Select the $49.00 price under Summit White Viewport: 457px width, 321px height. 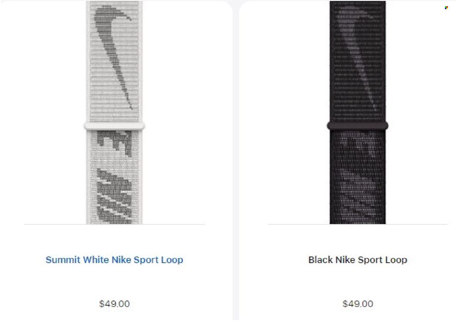[114, 304]
